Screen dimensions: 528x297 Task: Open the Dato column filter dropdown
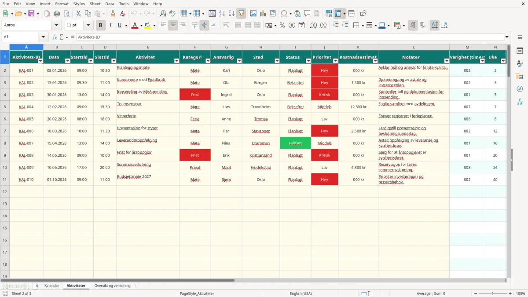tap(67, 61)
